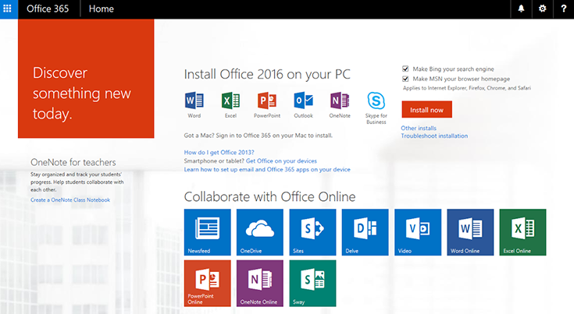Click the OneNote desktop app icon
The height and width of the screenshot is (314, 574).
tap(340, 101)
